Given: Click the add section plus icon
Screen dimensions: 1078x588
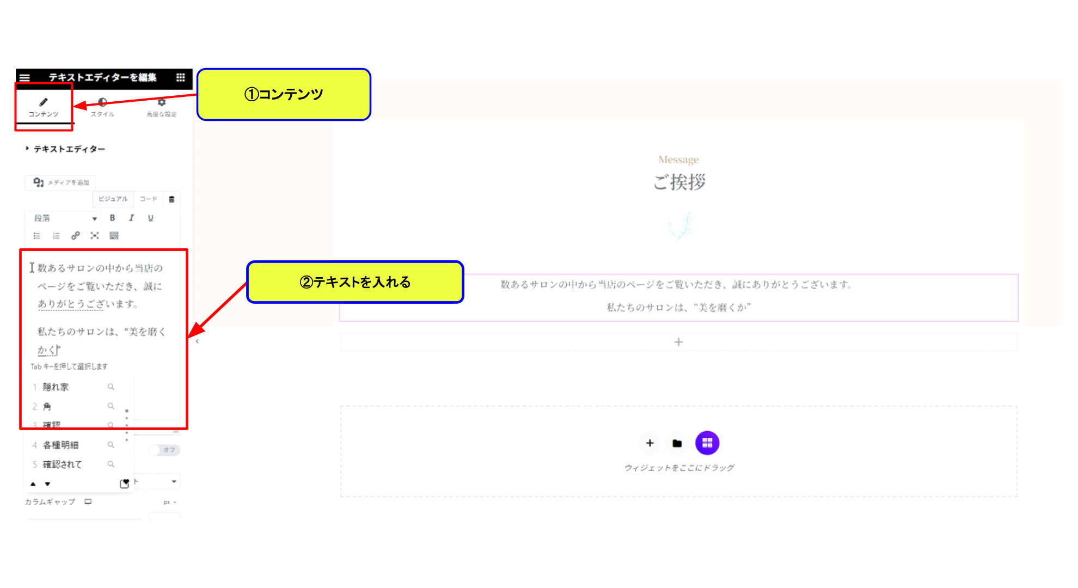Looking at the screenshot, I should click(x=650, y=443).
